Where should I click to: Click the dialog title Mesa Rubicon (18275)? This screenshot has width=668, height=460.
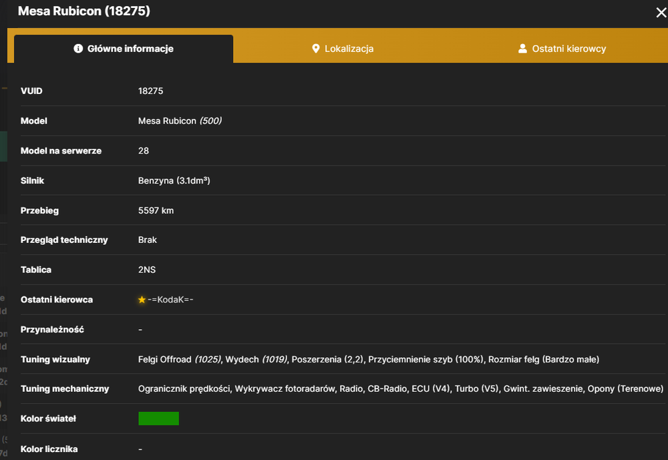click(84, 11)
